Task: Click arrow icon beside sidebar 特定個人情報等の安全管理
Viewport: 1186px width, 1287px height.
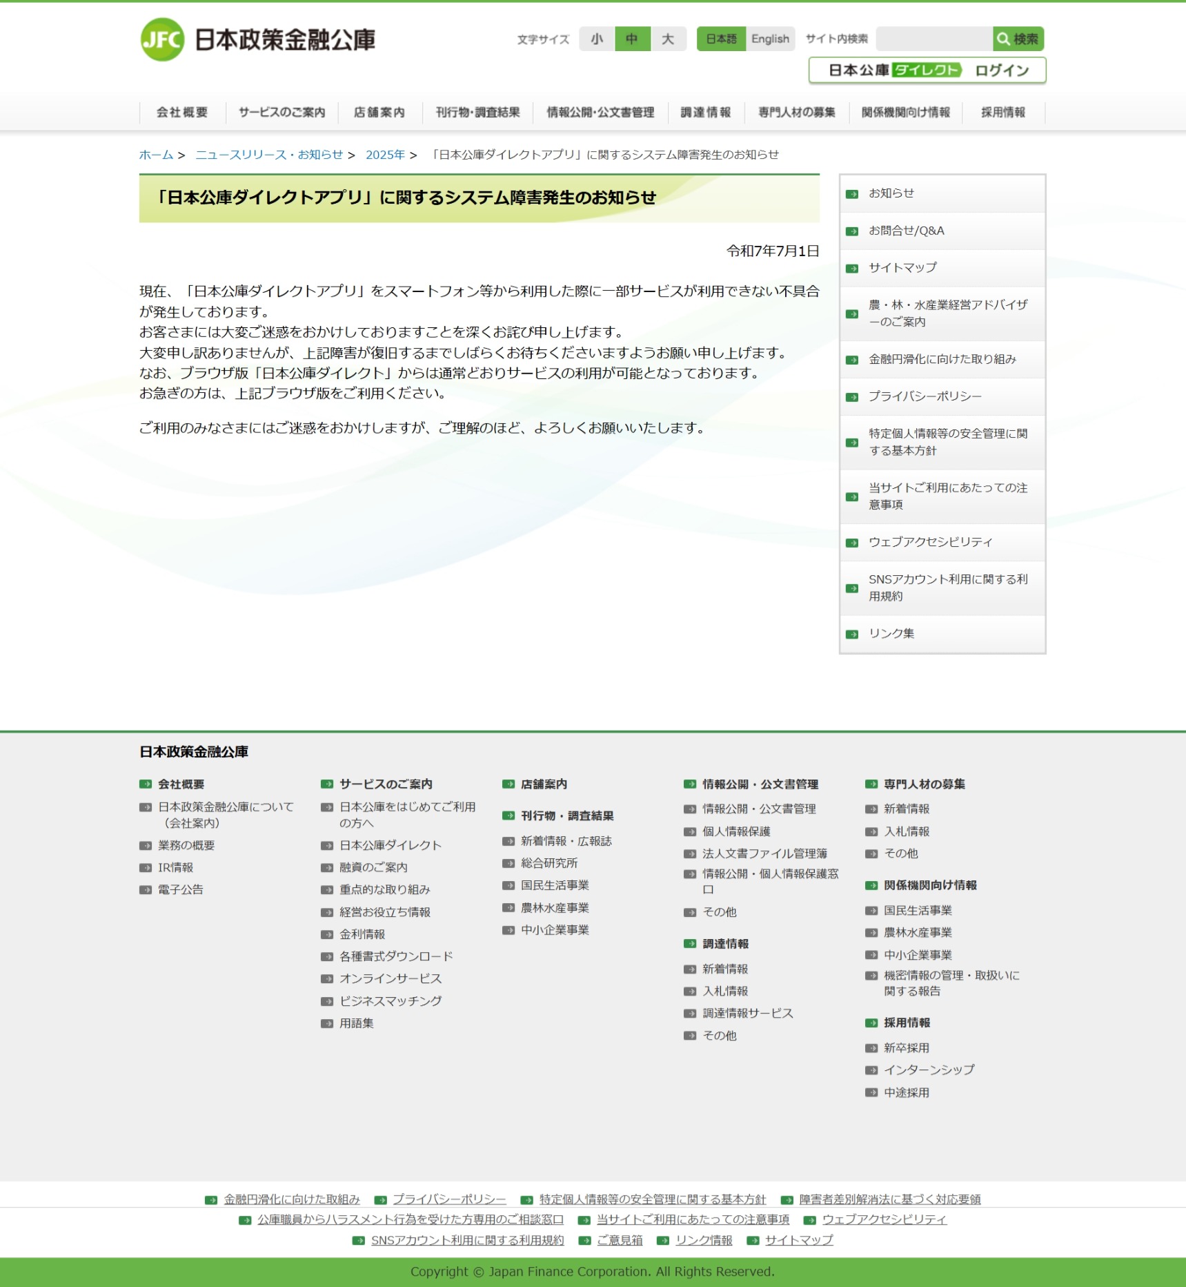Action: [852, 443]
